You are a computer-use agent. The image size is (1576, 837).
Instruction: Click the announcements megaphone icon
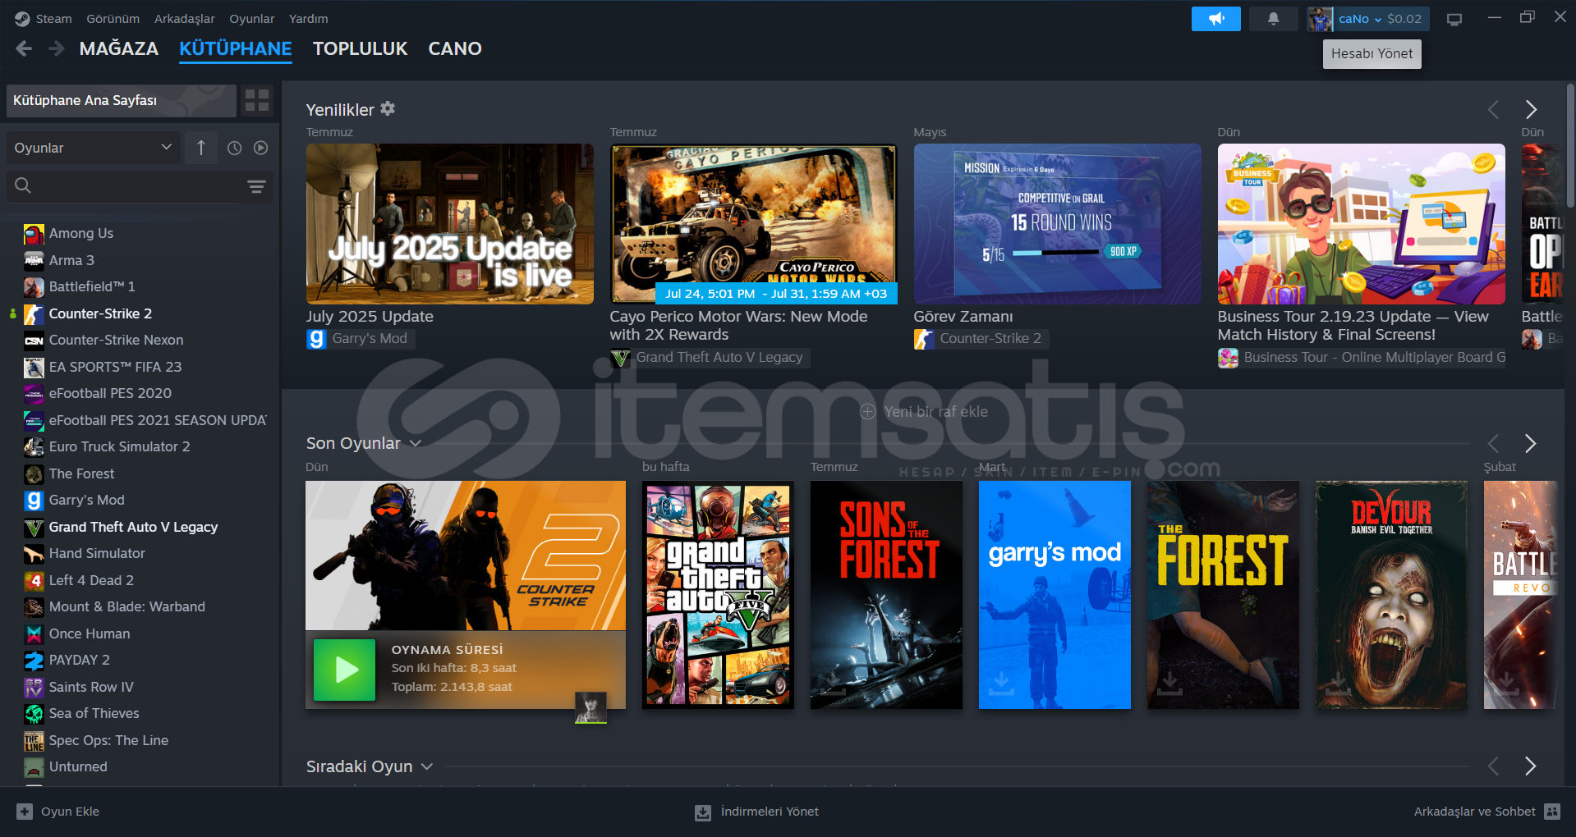pos(1215,19)
